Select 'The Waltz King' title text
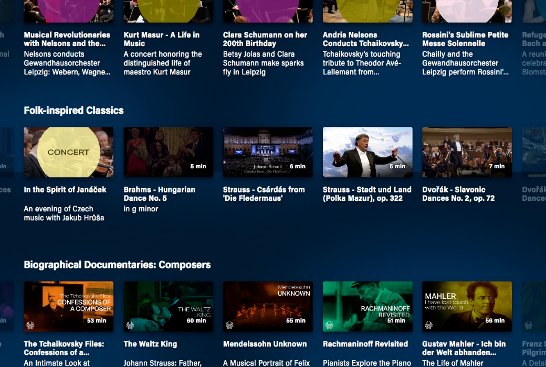 (151, 344)
